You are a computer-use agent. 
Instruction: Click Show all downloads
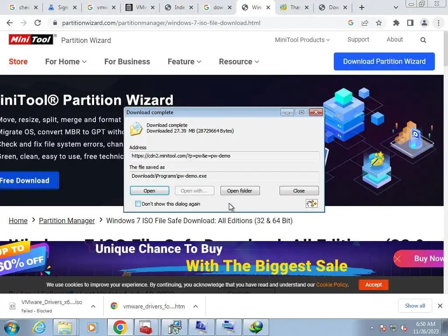(415, 306)
